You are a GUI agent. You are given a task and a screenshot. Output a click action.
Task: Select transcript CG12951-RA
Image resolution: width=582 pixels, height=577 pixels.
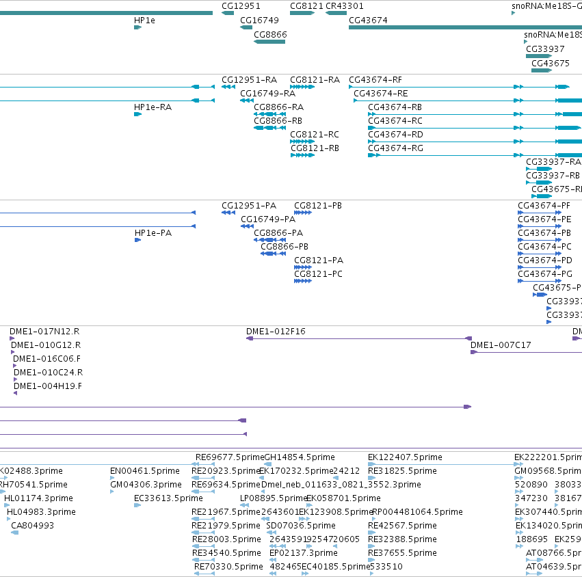[x=228, y=87]
